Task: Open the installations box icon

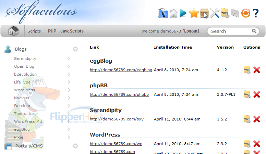Action: point(204,13)
